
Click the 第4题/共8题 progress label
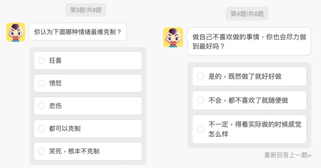[x=247, y=14]
